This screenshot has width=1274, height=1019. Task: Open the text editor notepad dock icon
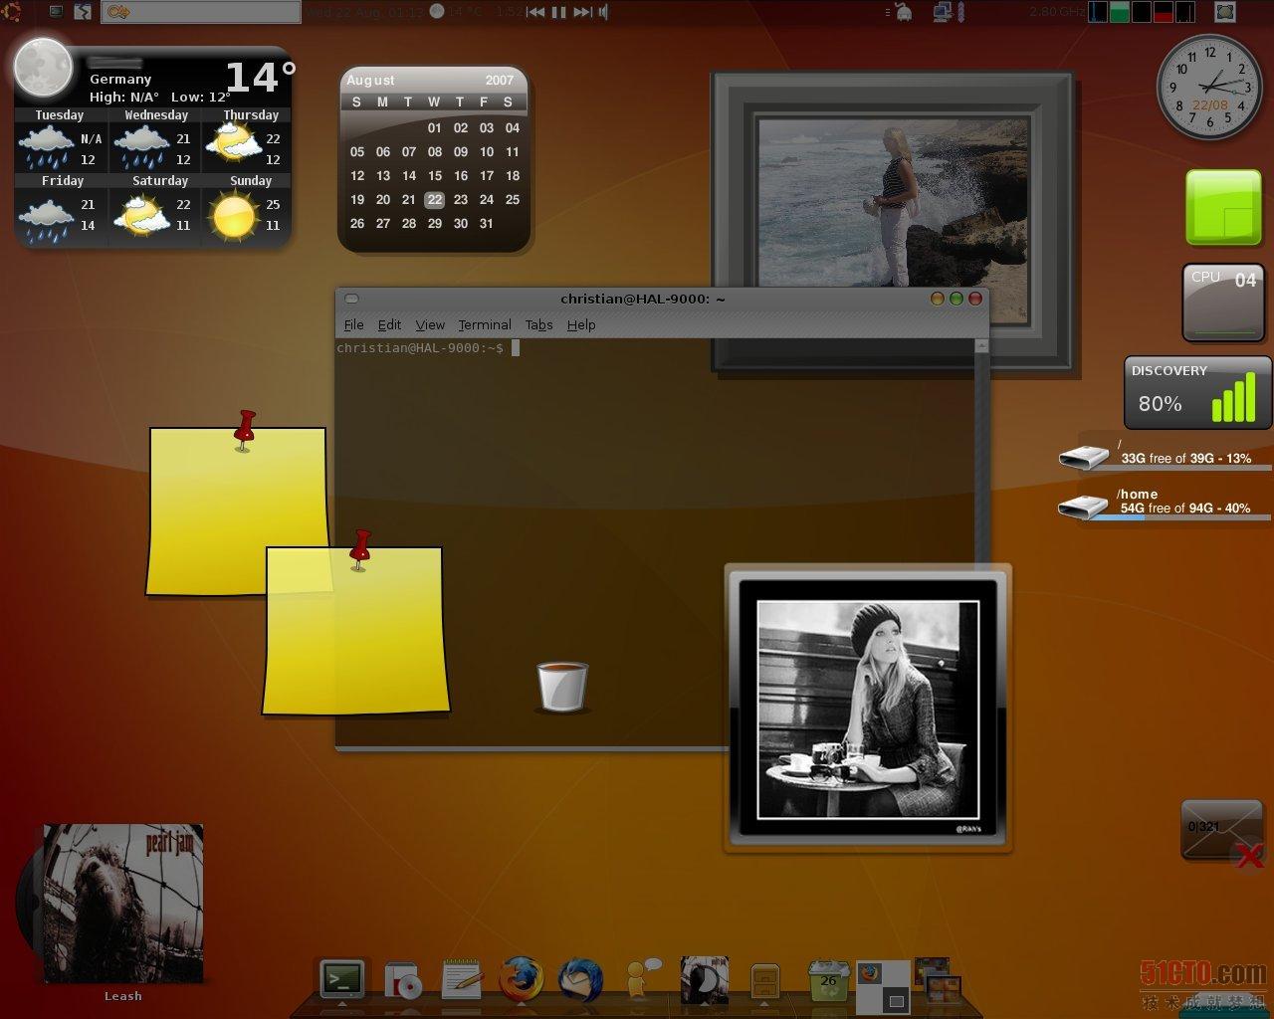coord(462,980)
